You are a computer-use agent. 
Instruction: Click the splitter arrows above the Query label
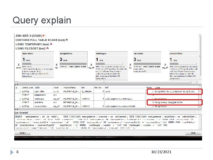click(x=17, y=109)
